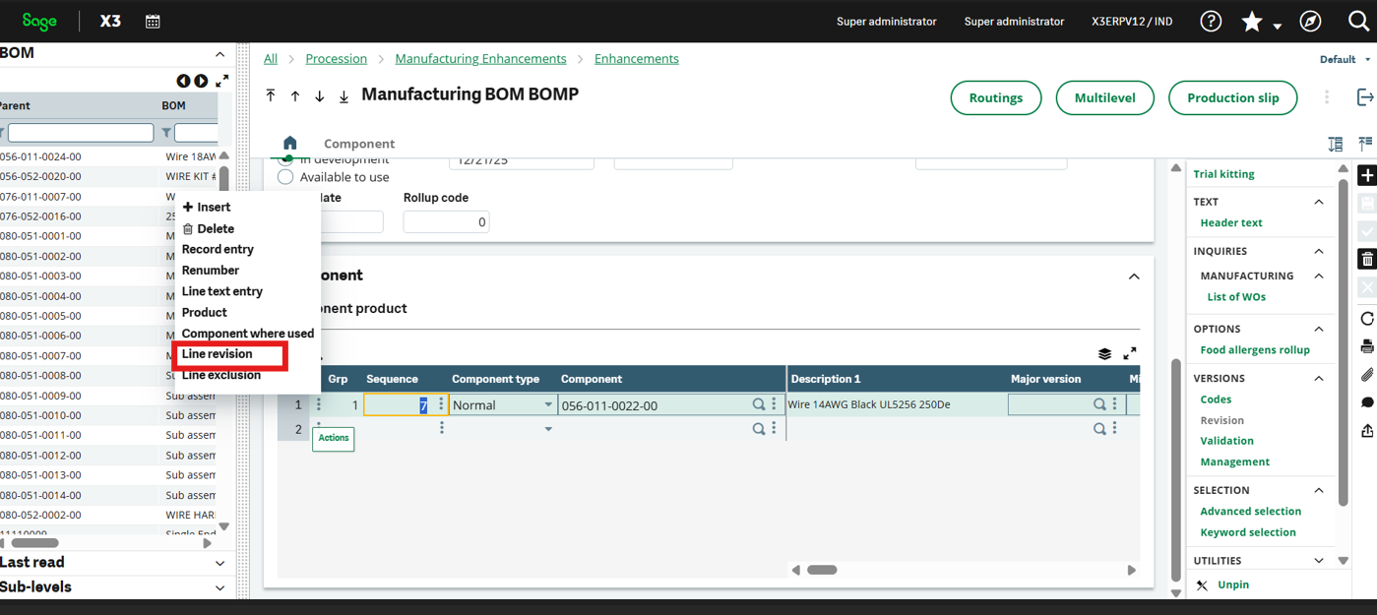Open the compass navigation icon
Image resolution: width=1377 pixels, height=615 pixels.
click(x=1308, y=21)
